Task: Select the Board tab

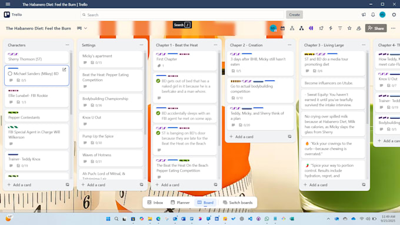Action: point(205,203)
